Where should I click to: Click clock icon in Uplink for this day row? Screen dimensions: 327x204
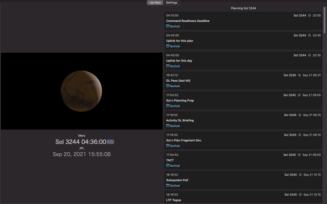(x=310, y=55)
